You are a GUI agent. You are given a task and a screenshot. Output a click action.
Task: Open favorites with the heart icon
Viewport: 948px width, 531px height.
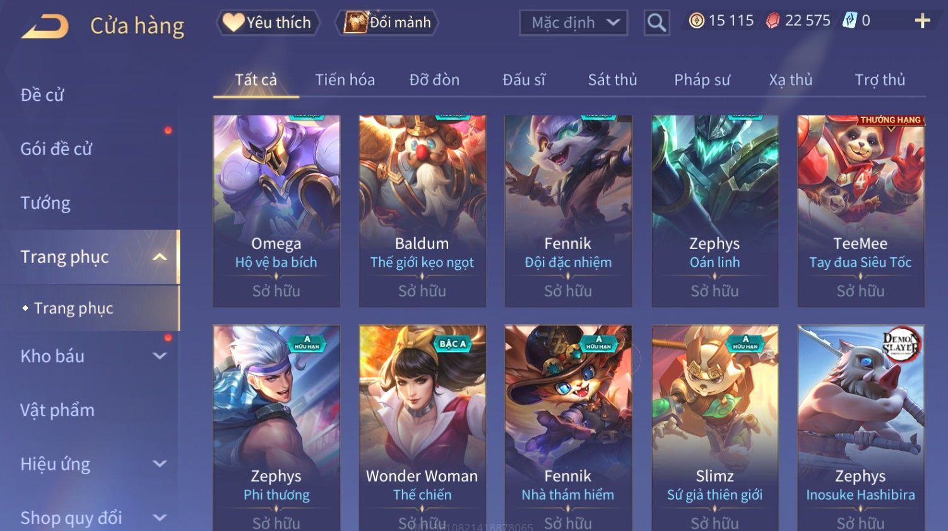[233, 23]
